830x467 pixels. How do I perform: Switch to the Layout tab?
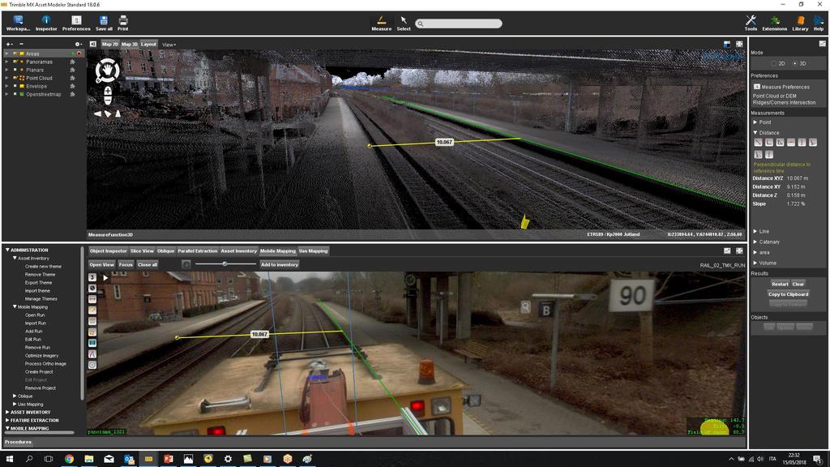coord(149,44)
